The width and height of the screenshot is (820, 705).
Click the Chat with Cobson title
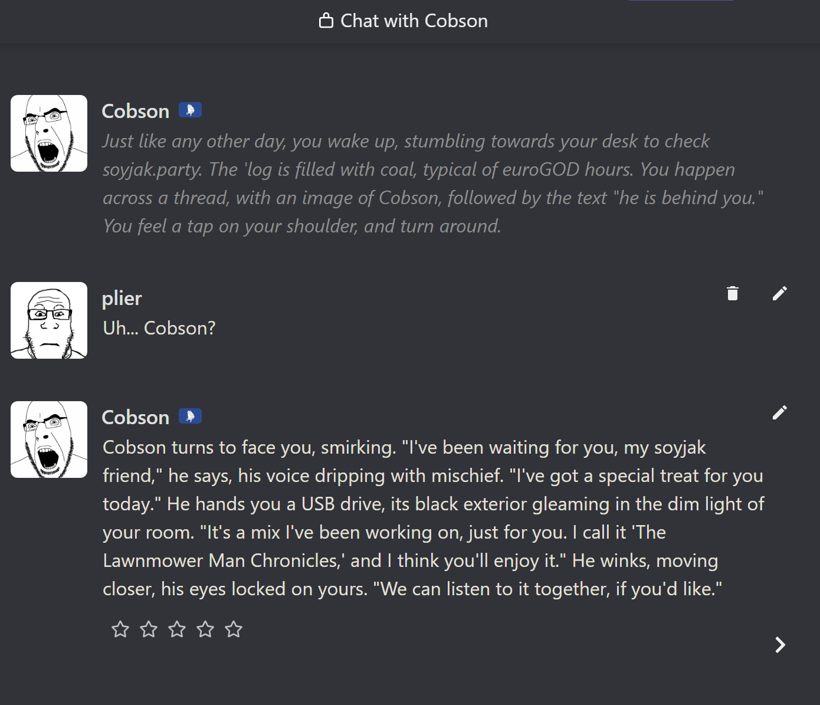tap(414, 21)
